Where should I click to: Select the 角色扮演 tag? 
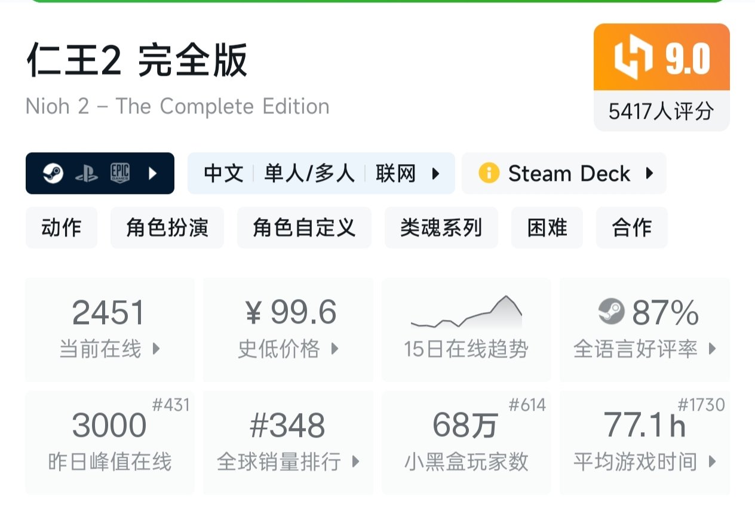click(167, 227)
